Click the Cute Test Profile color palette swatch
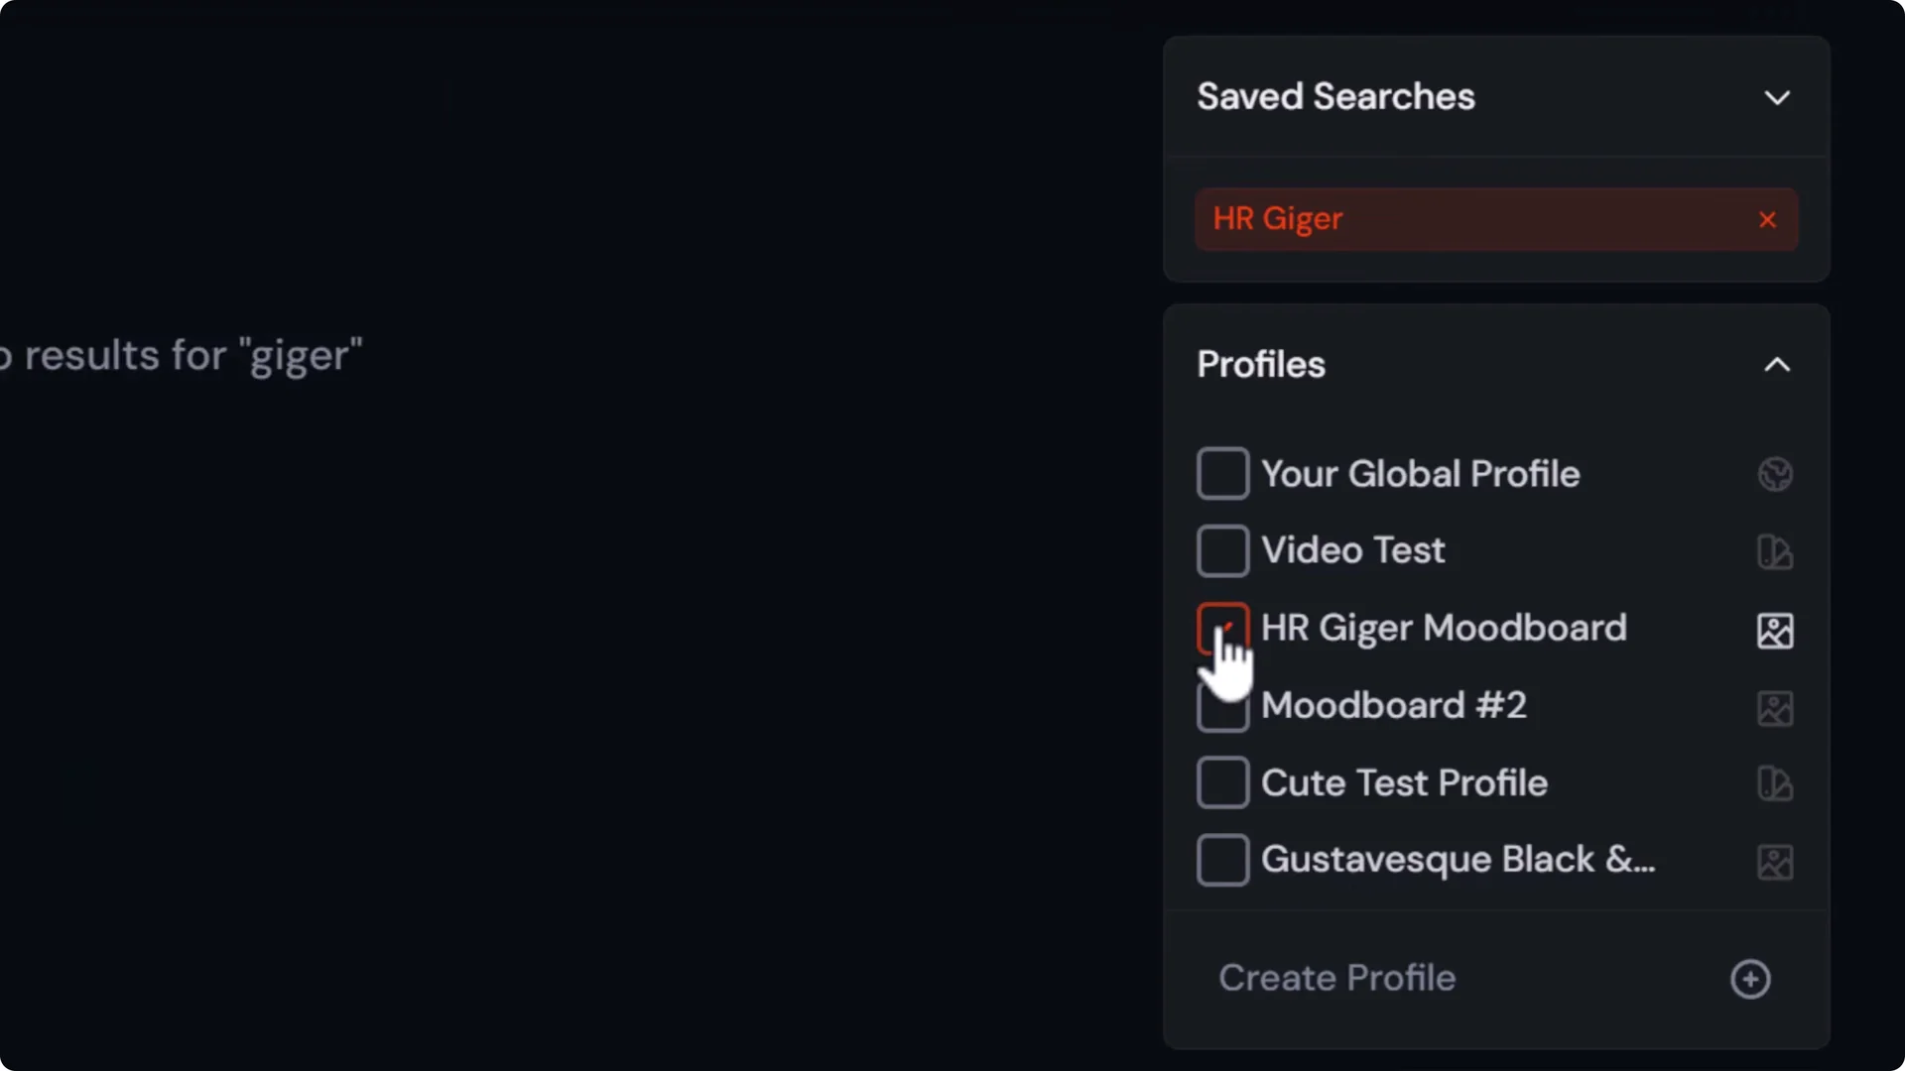The width and height of the screenshot is (1905, 1071). [1773, 783]
